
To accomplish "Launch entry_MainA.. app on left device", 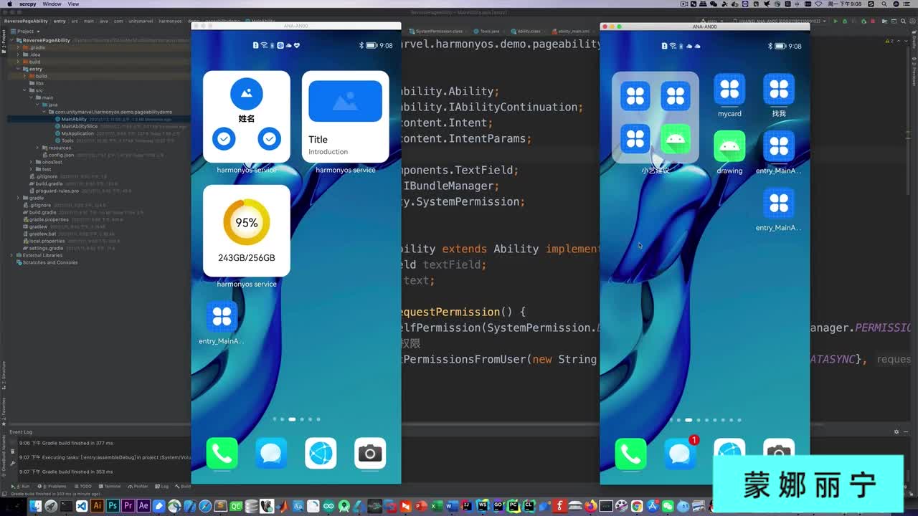I will [222, 317].
